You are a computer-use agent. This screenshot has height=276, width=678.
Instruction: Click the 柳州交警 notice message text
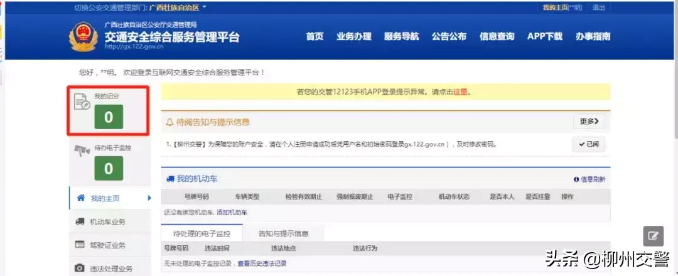click(x=331, y=144)
